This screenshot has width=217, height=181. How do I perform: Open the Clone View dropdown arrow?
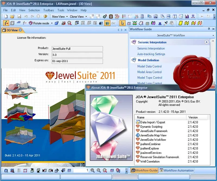pyautogui.click(x=86, y=17)
